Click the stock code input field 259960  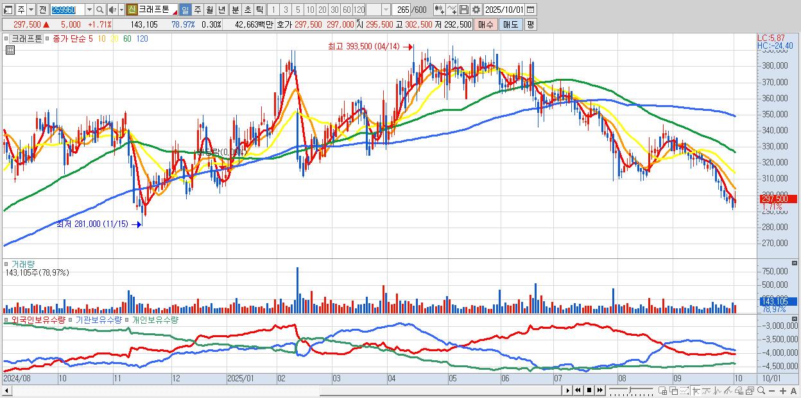tap(67, 10)
